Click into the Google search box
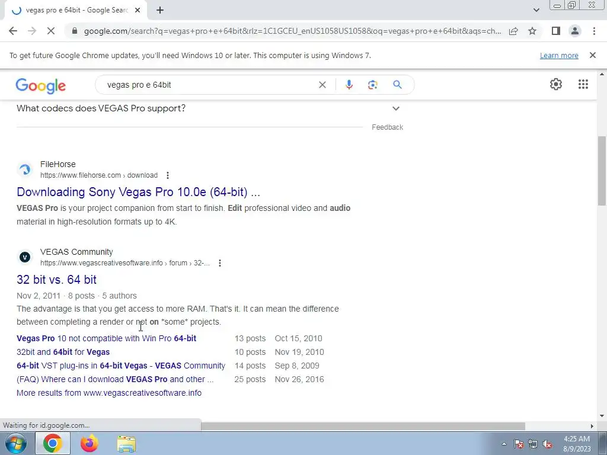The width and height of the screenshot is (607, 455). (209, 85)
